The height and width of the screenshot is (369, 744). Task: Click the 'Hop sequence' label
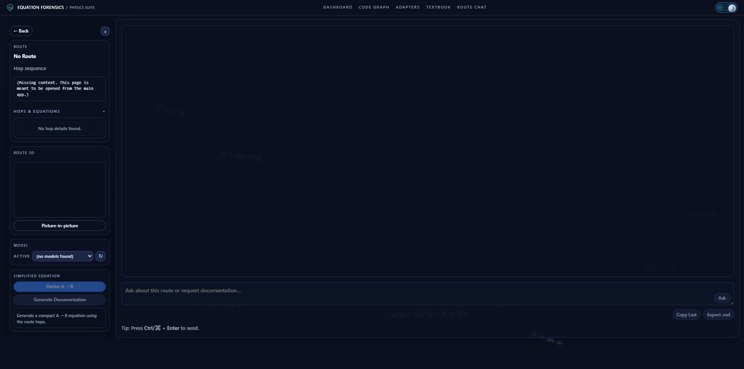[x=30, y=69]
